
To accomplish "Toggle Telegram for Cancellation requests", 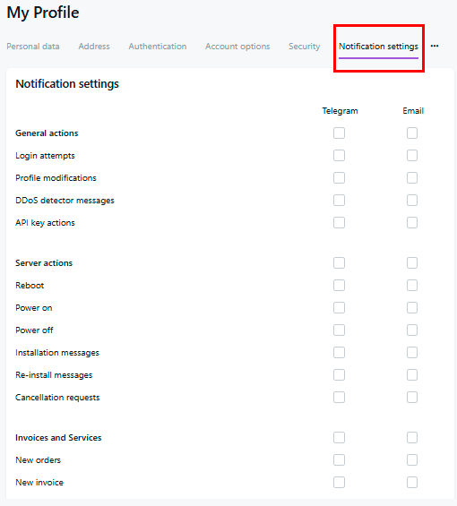I will (339, 398).
